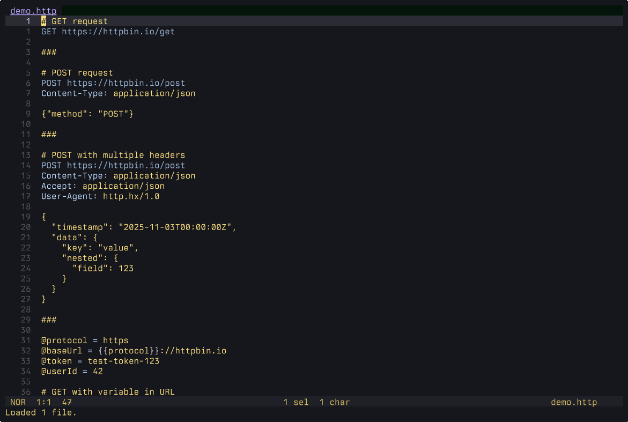Click the '"nested": {' line
The width and height of the screenshot is (628, 422).
tap(90, 258)
